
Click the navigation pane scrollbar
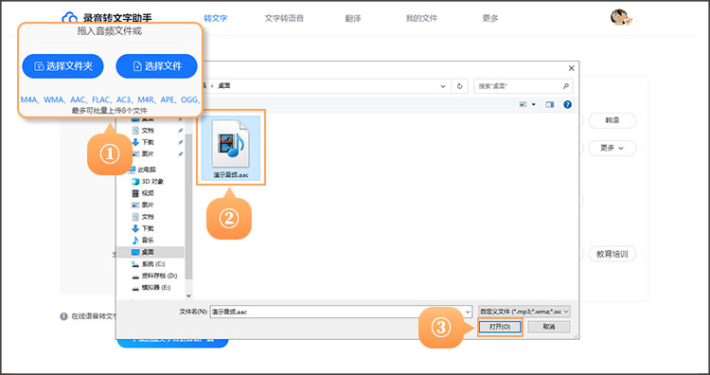click(x=188, y=206)
